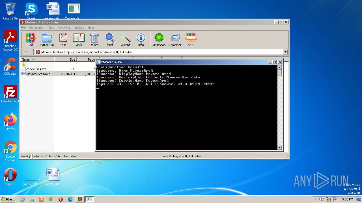Switch to WinRAR taskbar button
Image resolution: width=362 pixels, height=203 pixels.
click(80, 199)
